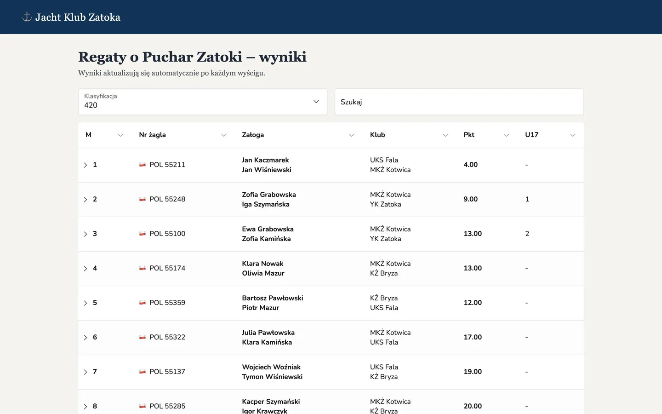662x414 pixels.
Task: Expand the row for place 8
Action: pos(86,407)
